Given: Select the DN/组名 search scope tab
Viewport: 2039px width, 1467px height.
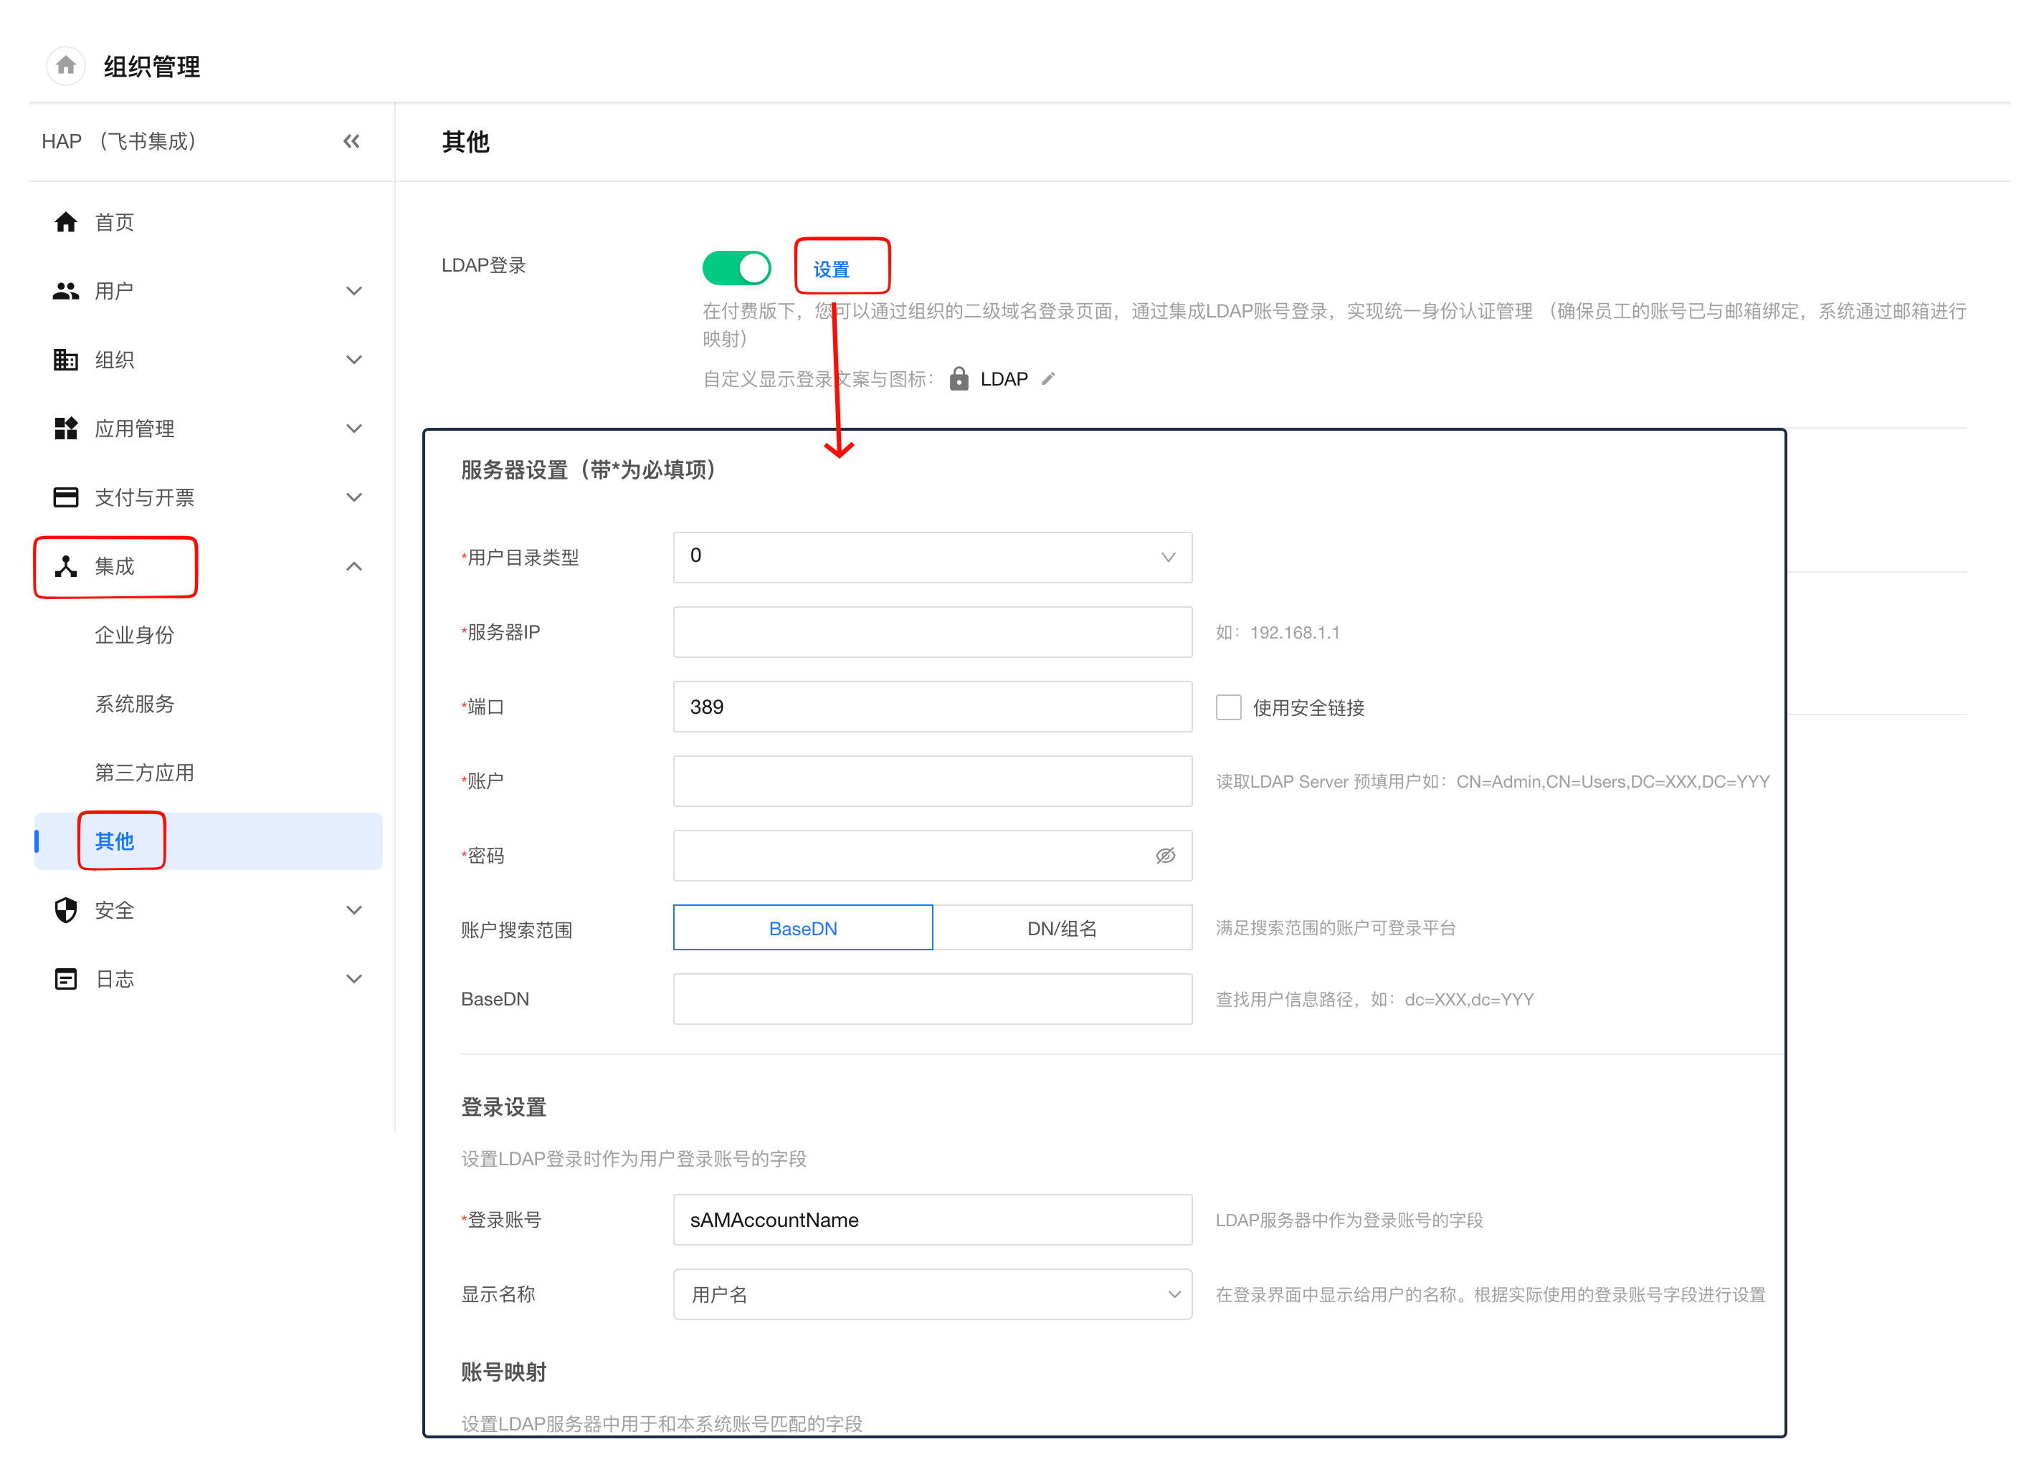Looking at the screenshot, I should [1062, 929].
